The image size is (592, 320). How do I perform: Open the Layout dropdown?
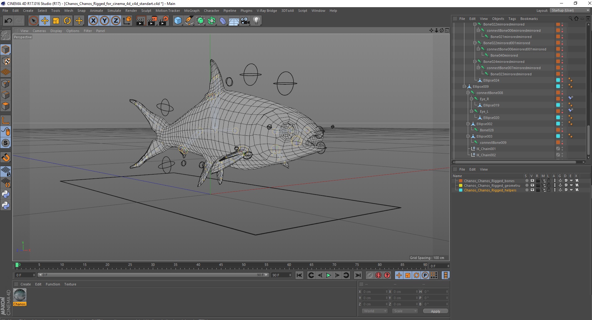(570, 10)
